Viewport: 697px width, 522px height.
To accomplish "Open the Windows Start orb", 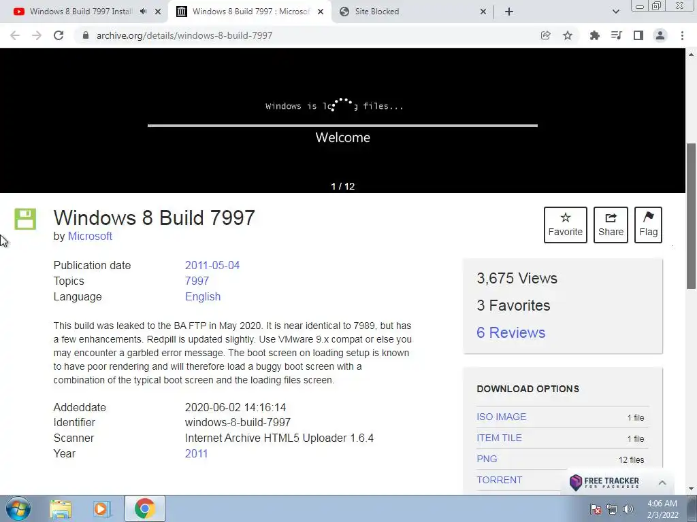I will [x=18, y=508].
